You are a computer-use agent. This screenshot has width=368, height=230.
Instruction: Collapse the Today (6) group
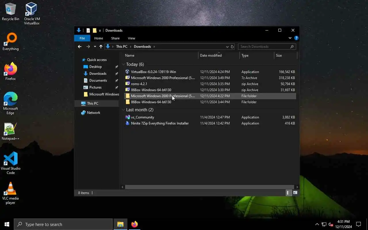click(x=123, y=64)
